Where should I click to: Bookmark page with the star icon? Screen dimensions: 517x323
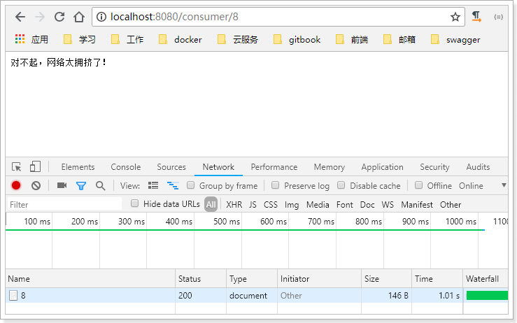(x=455, y=17)
